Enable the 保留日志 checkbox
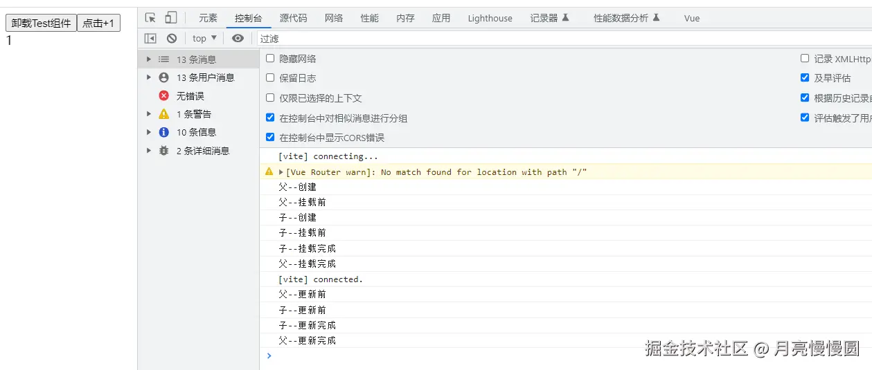This screenshot has height=370, width=872. 270,78
